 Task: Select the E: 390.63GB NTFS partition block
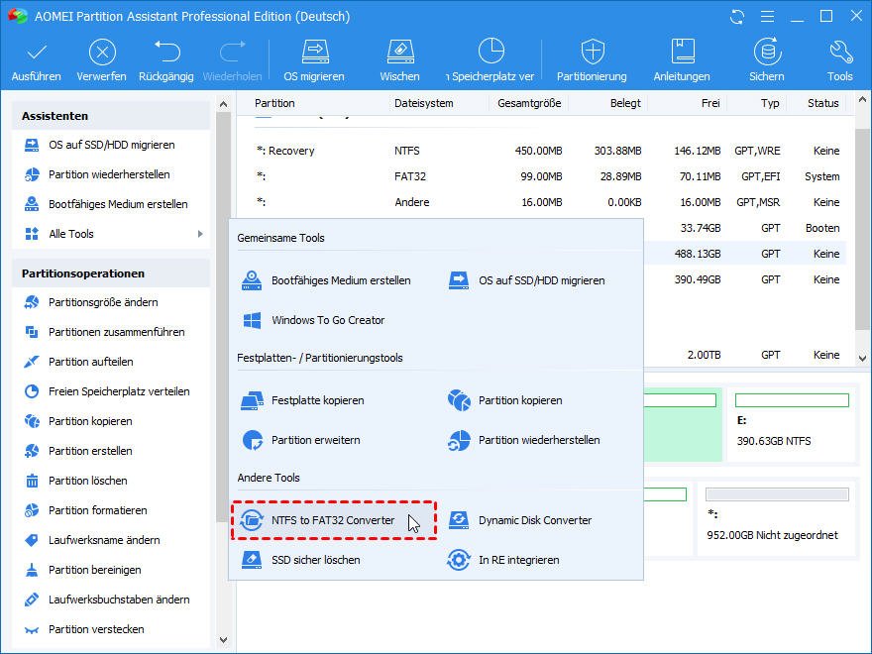(792, 424)
